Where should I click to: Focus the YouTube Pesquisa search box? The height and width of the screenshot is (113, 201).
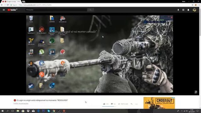[56, 10]
